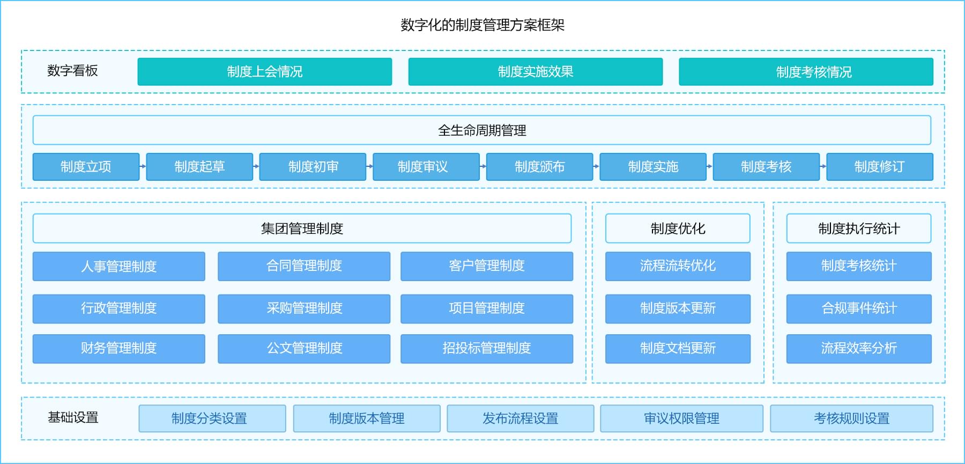
Task: Click the 制度优化 header box
Action: pos(678,229)
